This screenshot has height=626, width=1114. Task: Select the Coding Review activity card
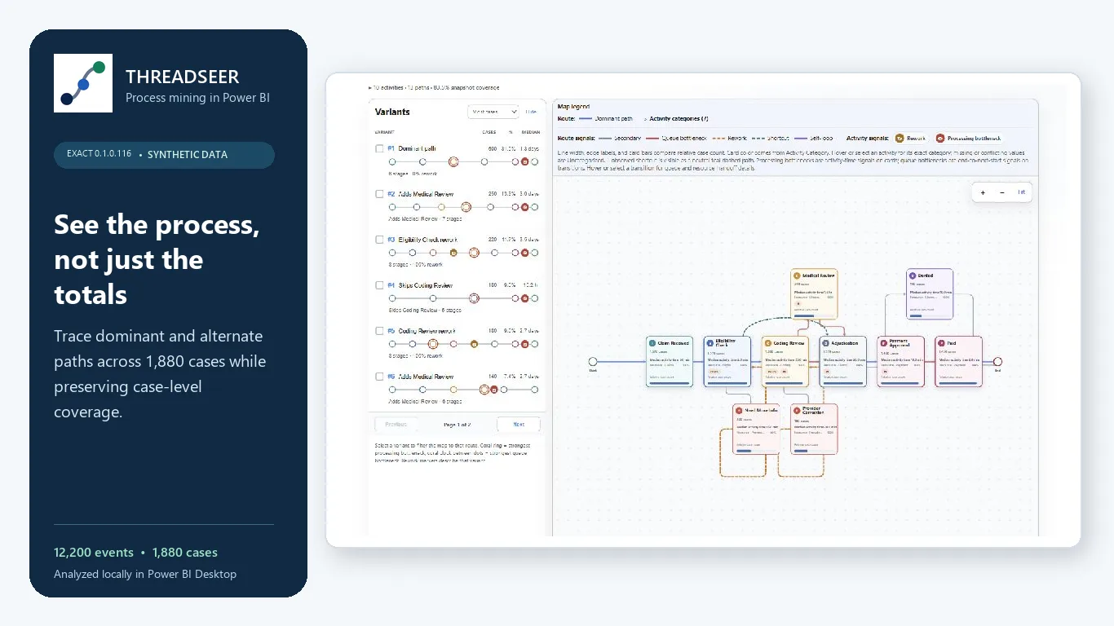(x=785, y=361)
